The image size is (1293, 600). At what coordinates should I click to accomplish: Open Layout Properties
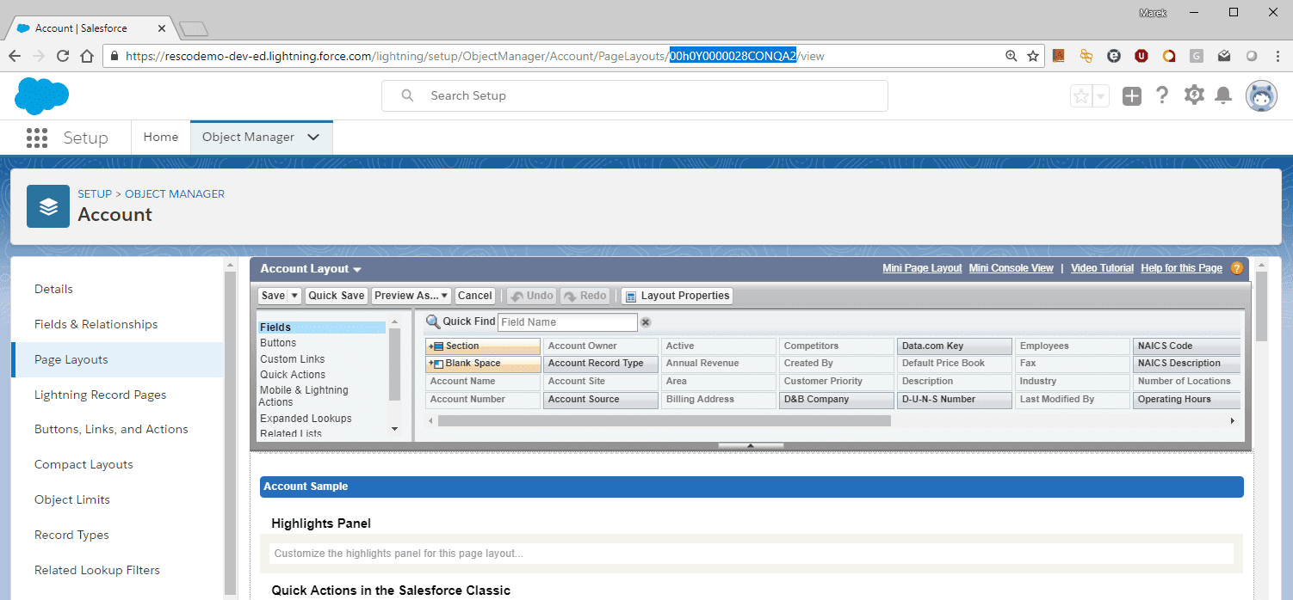tap(677, 296)
